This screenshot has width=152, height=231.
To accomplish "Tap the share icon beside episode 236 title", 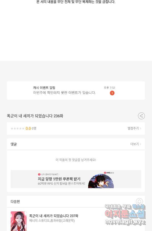I will click(141, 116).
